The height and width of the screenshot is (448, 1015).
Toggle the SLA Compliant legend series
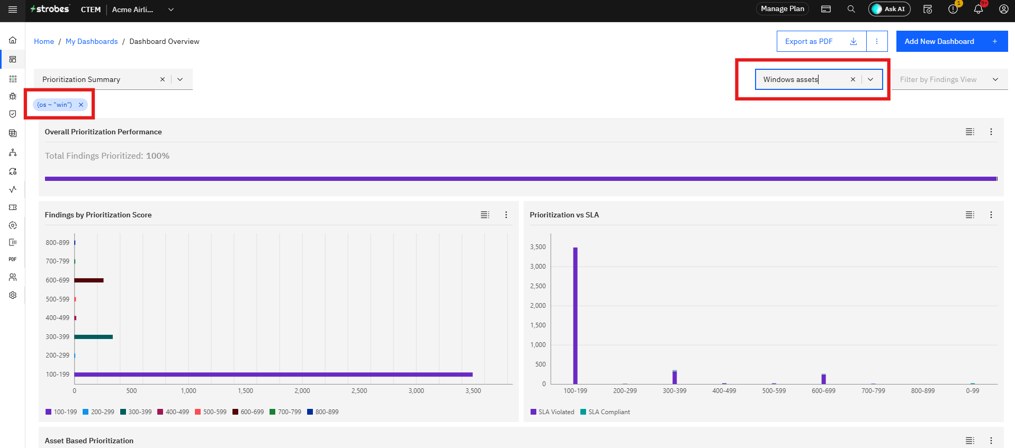tap(605, 412)
